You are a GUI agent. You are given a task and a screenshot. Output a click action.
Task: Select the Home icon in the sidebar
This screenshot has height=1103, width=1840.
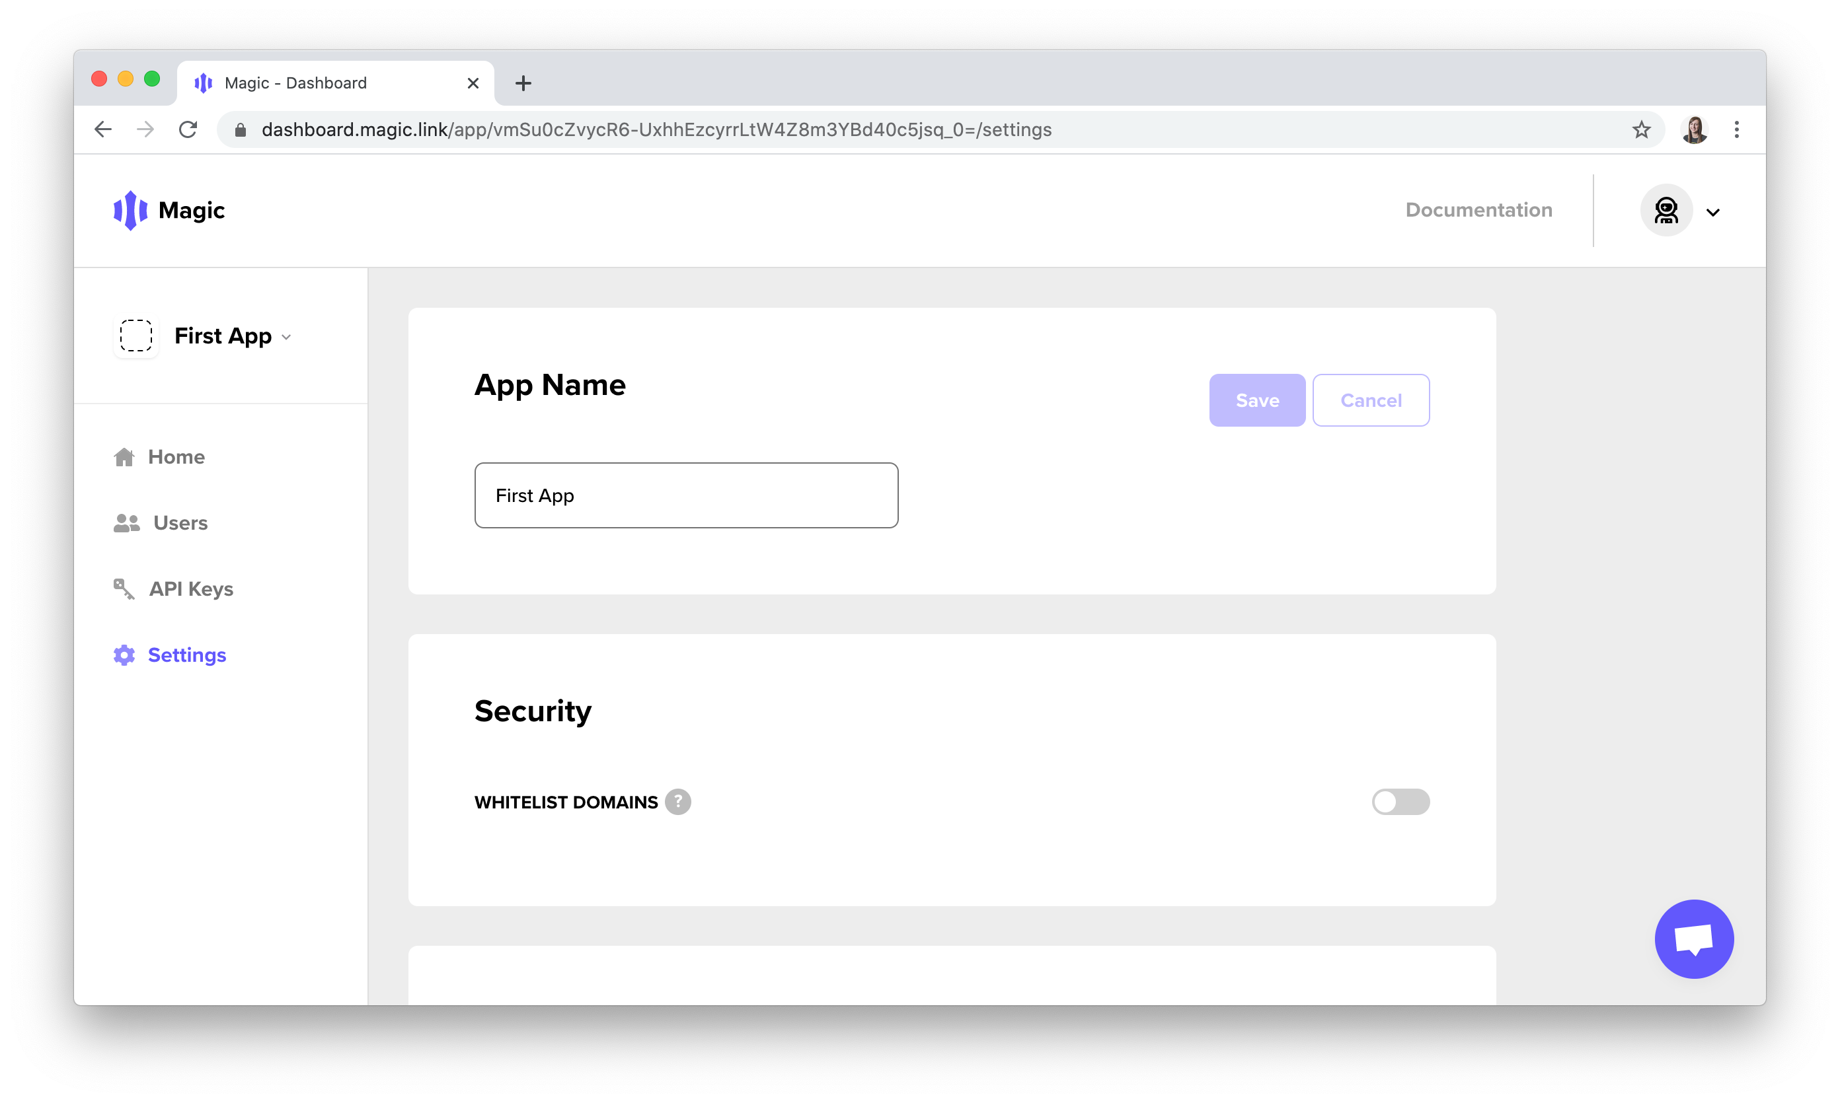point(124,456)
